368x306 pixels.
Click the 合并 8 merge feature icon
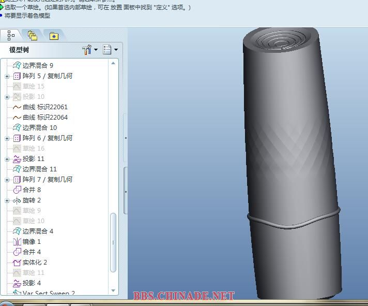[x=17, y=190]
